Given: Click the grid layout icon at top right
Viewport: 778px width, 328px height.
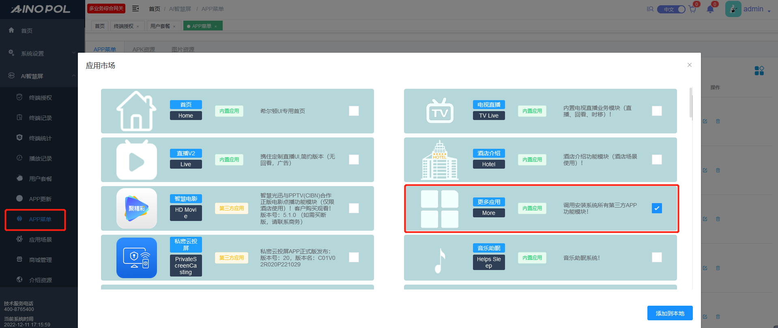Looking at the screenshot, I should click(759, 71).
